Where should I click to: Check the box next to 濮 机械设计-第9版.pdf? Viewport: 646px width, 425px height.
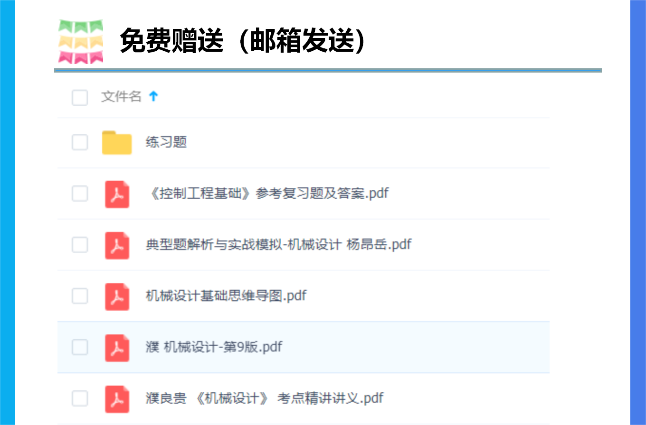click(80, 347)
